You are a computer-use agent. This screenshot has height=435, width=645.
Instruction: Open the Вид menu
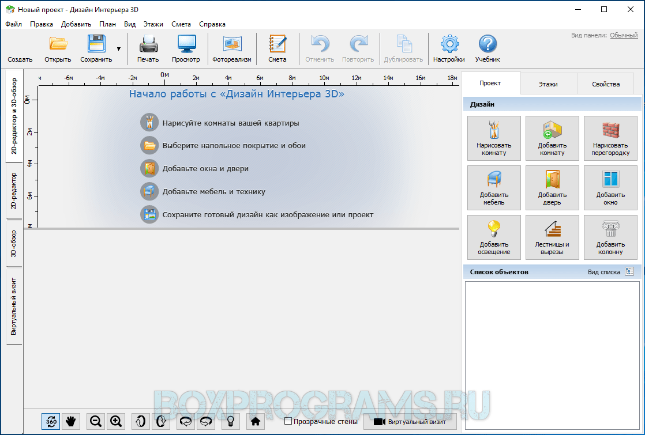coord(130,24)
